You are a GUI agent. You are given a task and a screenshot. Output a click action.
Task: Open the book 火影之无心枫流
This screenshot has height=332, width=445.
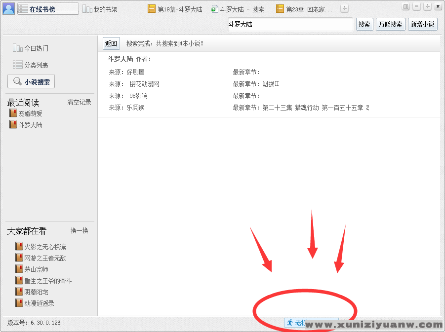click(x=45, y=247)
